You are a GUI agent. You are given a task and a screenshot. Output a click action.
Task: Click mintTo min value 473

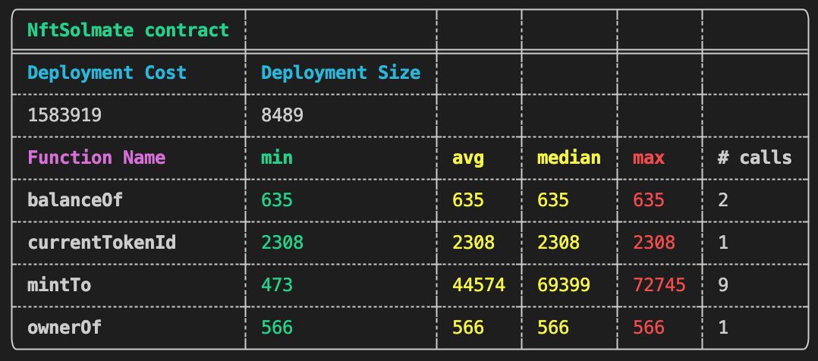click(277, 285)
